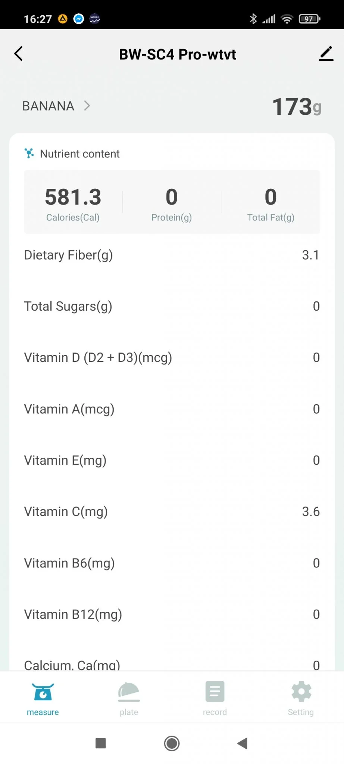Tap the BW-SC4 Pro-wtvt device title
Image resolution: width=344 pixels, height=764 pixels.
tap(177, 54)
